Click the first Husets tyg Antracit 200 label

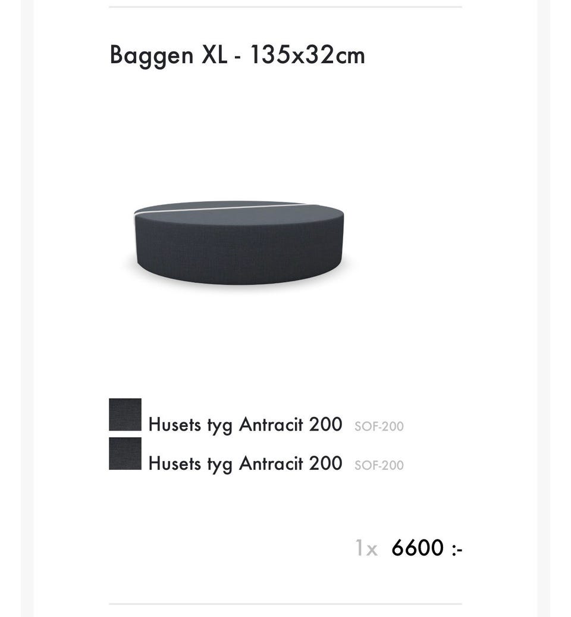[245, 425]
